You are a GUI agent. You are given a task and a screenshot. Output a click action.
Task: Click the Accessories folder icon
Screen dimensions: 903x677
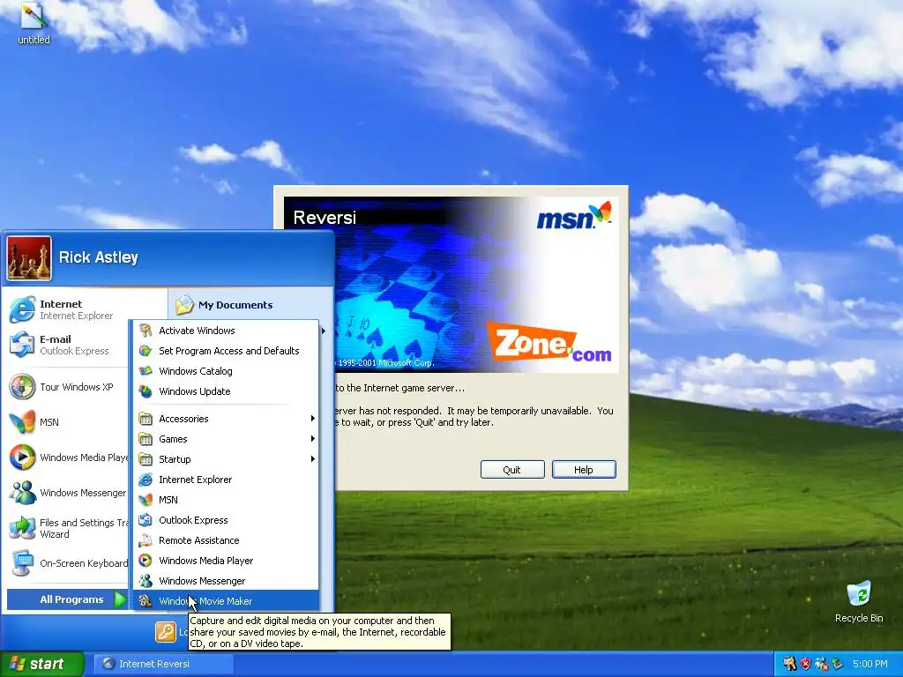146,419
